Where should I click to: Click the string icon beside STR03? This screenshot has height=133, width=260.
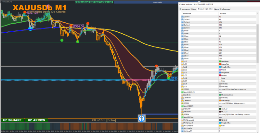pos(183,103)
